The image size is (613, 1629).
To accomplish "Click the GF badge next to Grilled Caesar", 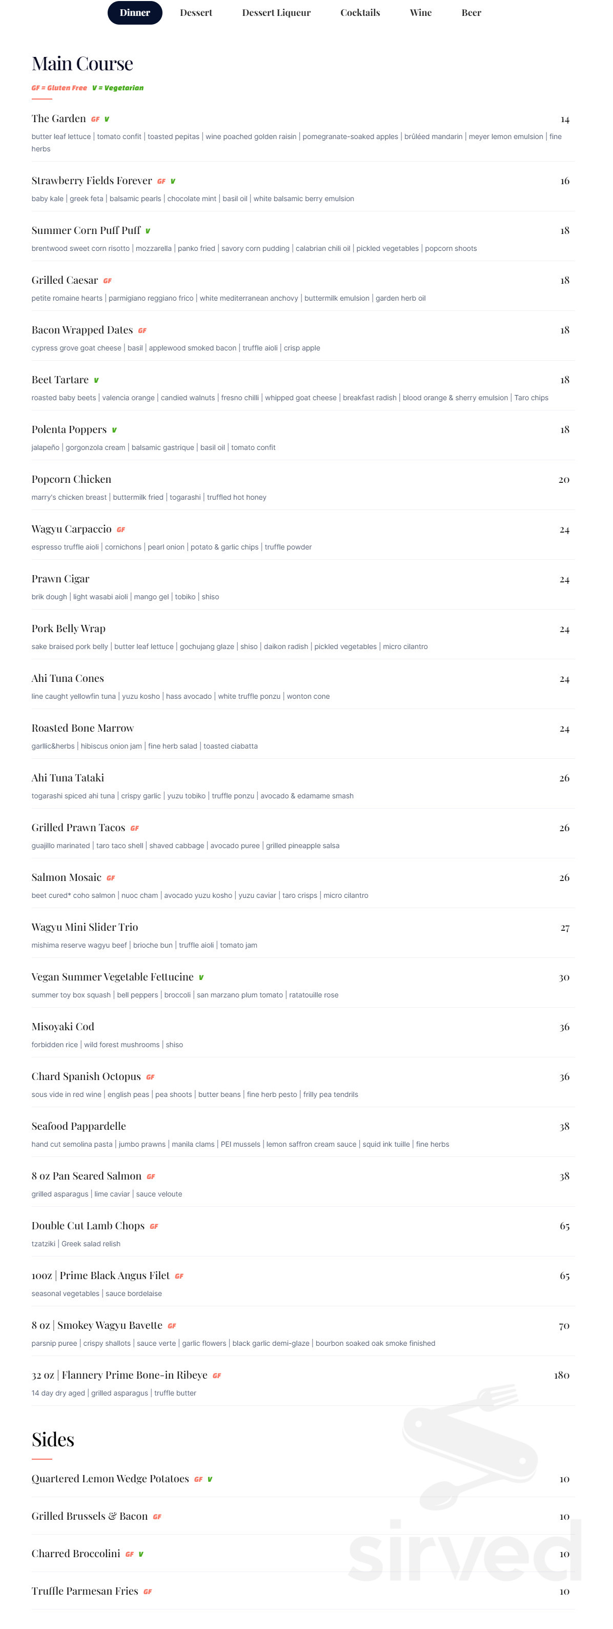I will (x=108, y=281).
